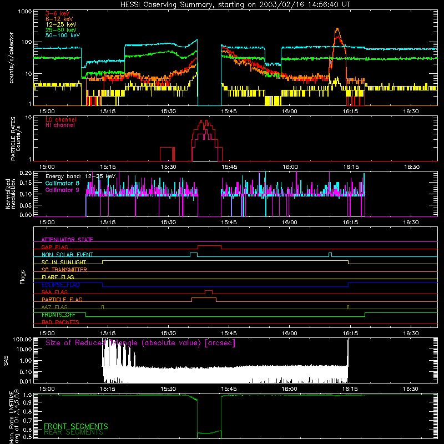Screen dimensions: 444x444
Task: Select the 3-6 keV legend label
Action: (x=58, y=13)
